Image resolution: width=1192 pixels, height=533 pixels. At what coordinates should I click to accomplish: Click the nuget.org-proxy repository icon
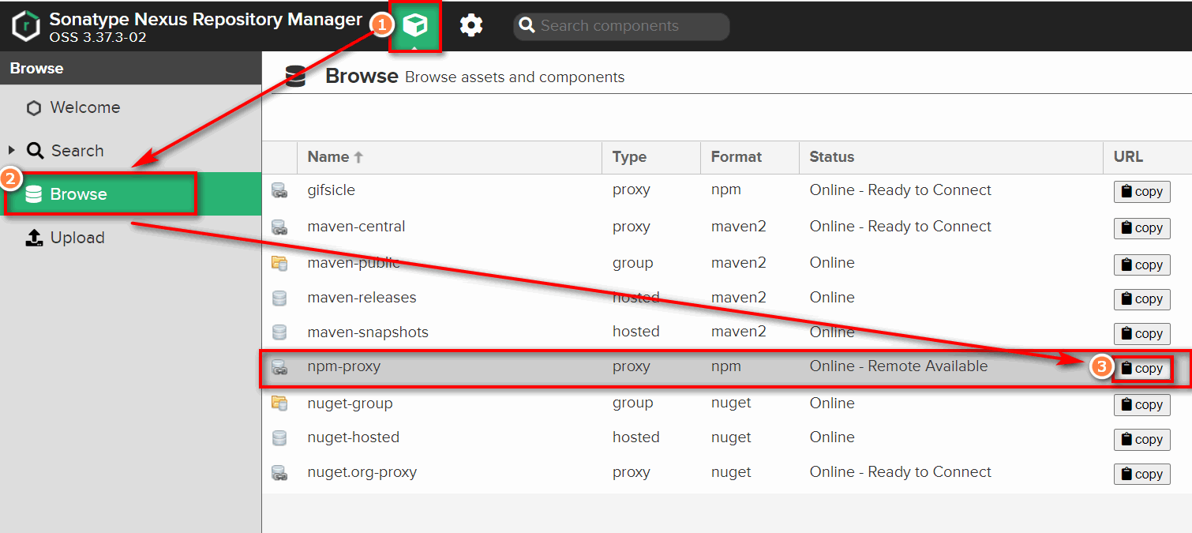(x=279, y=472)
